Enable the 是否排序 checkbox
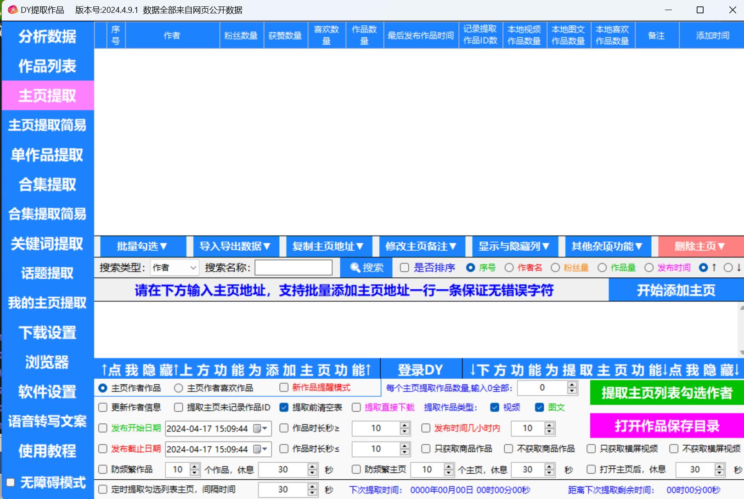The image size is (744, 499). click(404, 268)
